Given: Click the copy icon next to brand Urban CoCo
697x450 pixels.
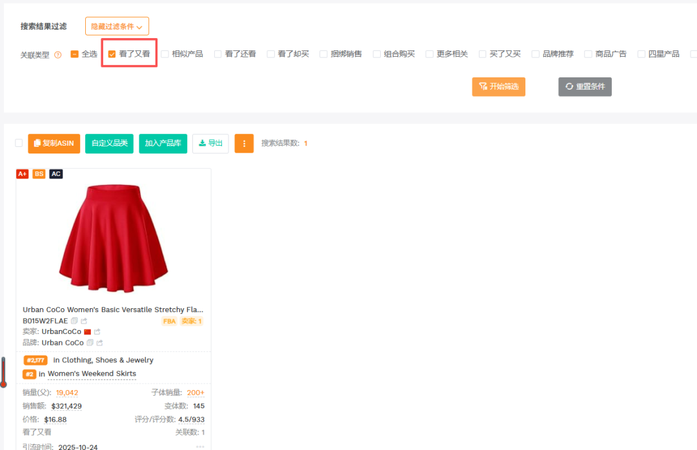Looking at the screenshot, I should 90,342.
